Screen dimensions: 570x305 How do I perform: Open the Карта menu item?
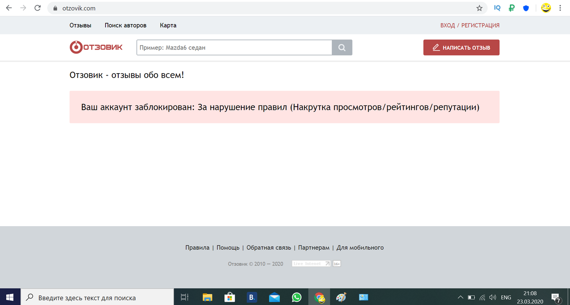(x=168, y=25)
